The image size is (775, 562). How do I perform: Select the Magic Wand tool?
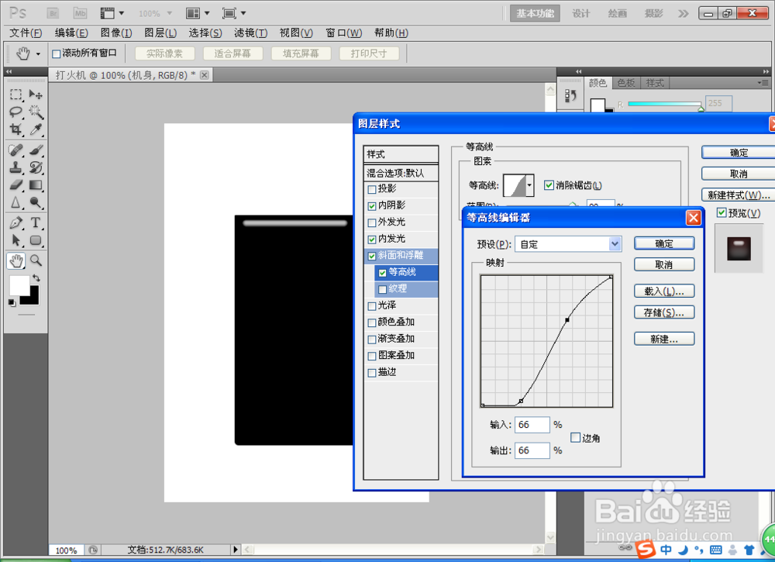(x=36, y=112)
